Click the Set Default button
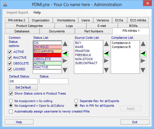The height and width of the screenshot is (129, 154). tap(23, 87)
